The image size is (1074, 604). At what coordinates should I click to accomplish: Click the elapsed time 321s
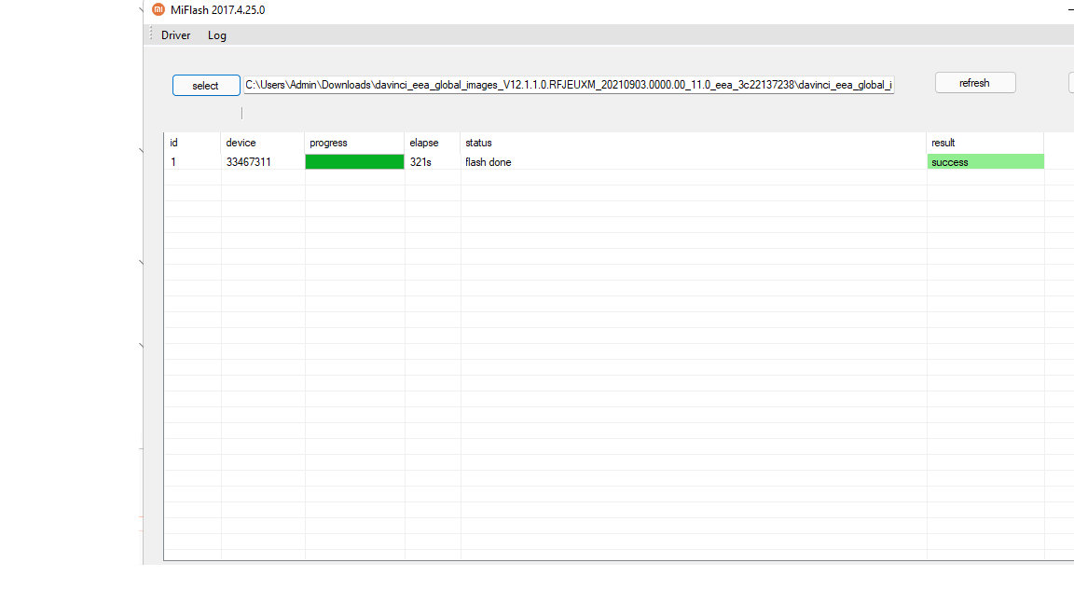click(420, 162)
